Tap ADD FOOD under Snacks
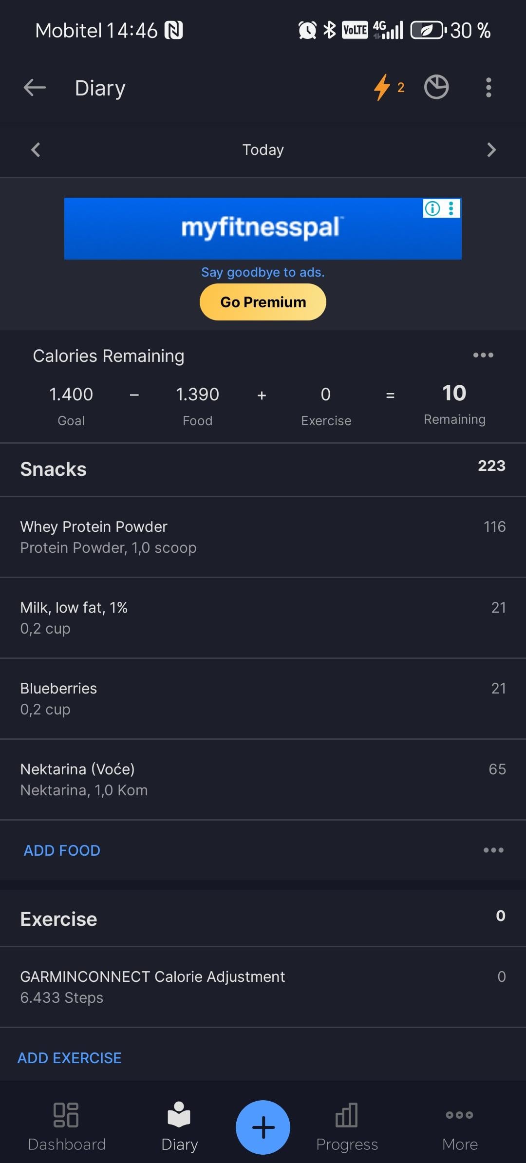Viewport: 526px width, 1163px height. click(62, 850)
